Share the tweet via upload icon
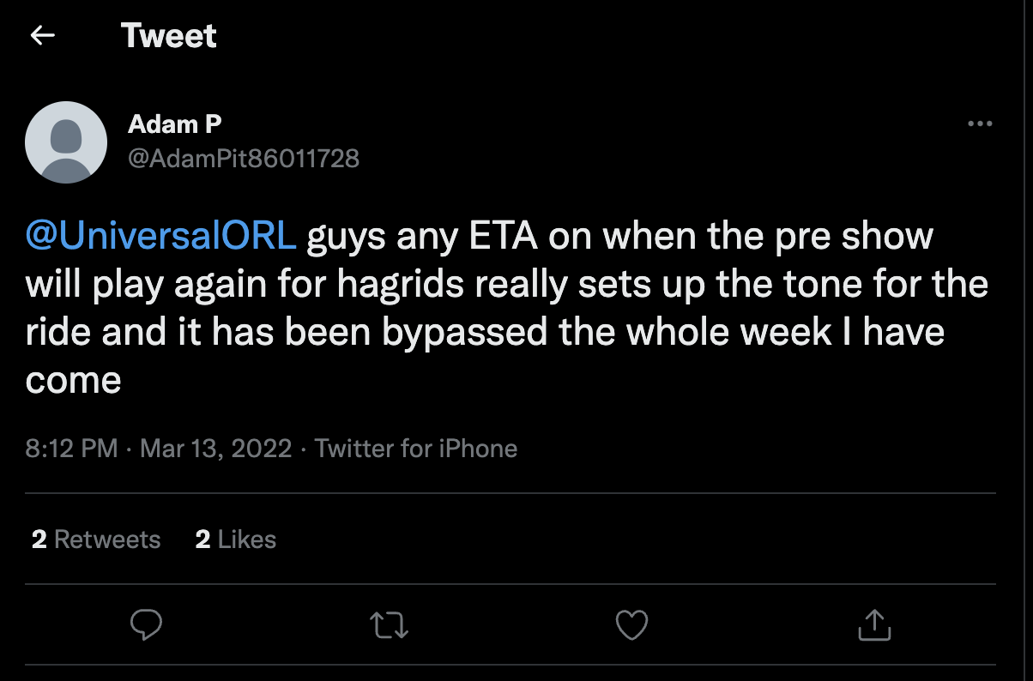1033x681 pixels. tap(874, 624)
